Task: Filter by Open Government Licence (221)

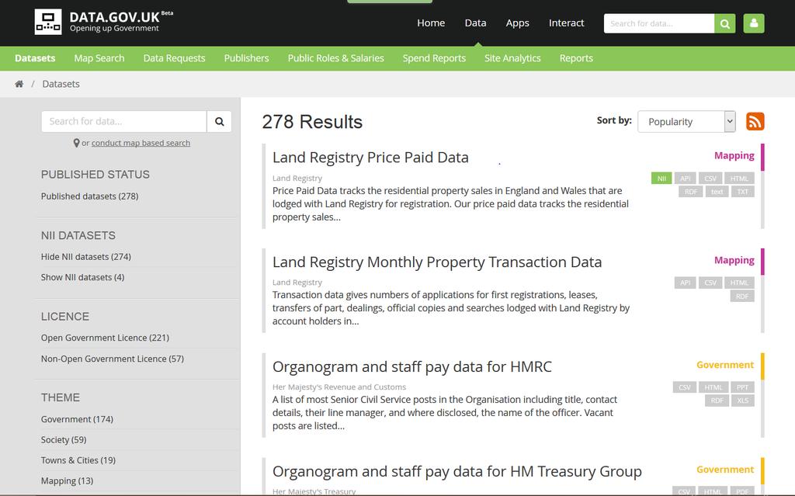Action: (x=105, y=338)
